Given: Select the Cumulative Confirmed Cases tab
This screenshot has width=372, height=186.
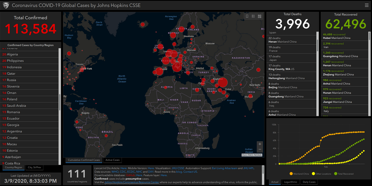Looking at the screenshot, I should coord(84,160).
